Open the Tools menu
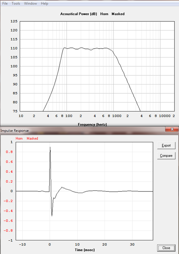Image resolution: width=179 pixels, height=254 pixels. click(x=16, y=3)
